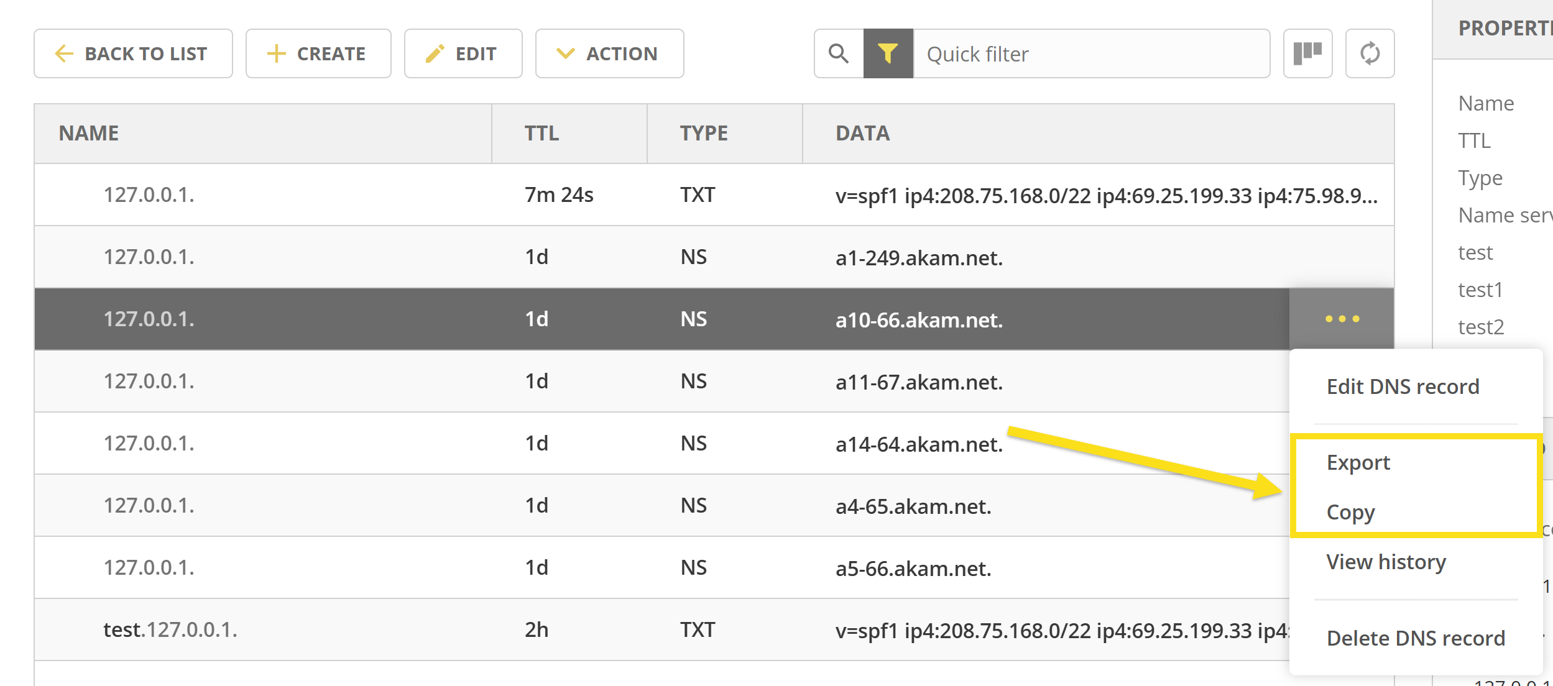This screenshot has height=686, width=1553.
Task: Sort by the TTL column header
Action: coord(541,133)
